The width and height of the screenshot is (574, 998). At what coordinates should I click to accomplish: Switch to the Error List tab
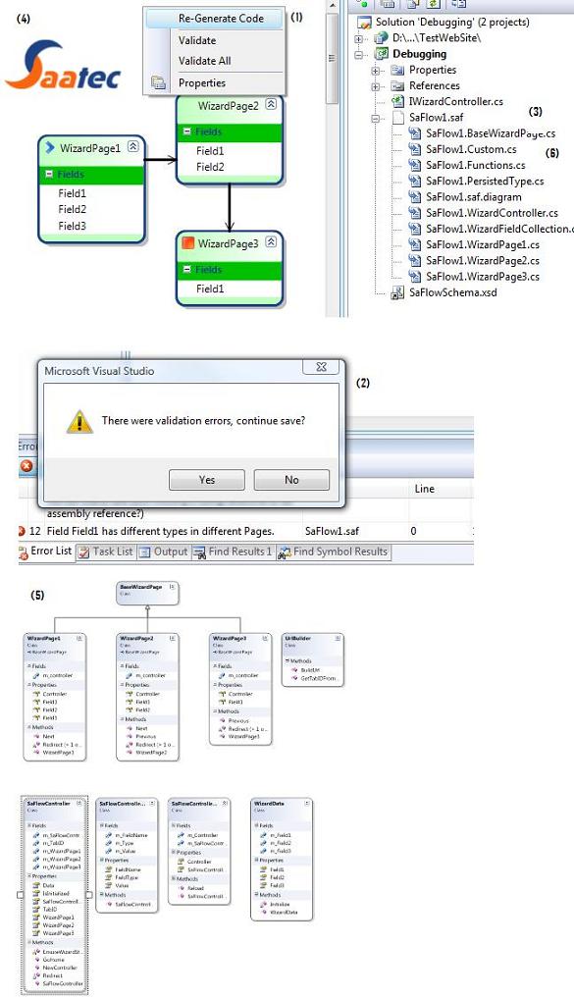[x=46, y=552]
